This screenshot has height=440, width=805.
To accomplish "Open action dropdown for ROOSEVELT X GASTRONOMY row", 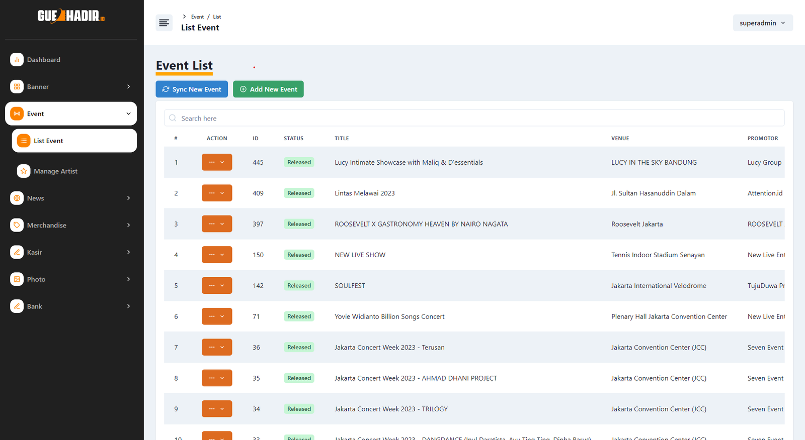I will (217, 224).
